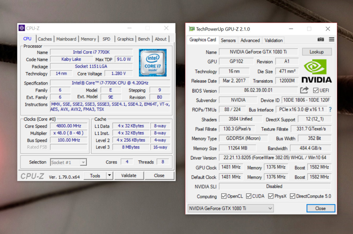Viewport: 353px width, 234px height.
Task: Select the CPU tab in CPU-Z
Action: [x=27, y=39]
